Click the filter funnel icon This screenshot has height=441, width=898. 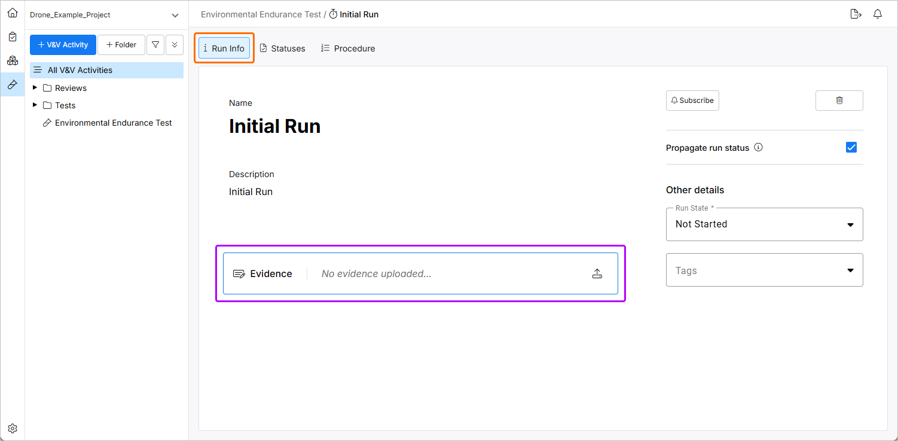pos(155,45)
